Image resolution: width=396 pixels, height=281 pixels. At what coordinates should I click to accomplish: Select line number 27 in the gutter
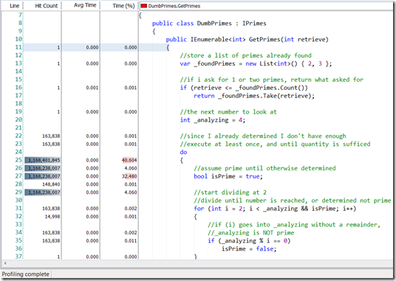coord(18,176)
